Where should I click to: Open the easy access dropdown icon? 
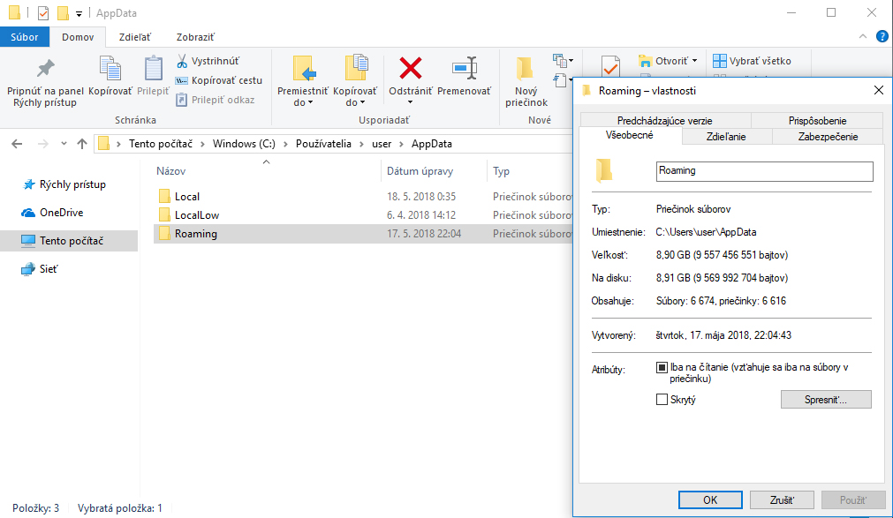563,80
